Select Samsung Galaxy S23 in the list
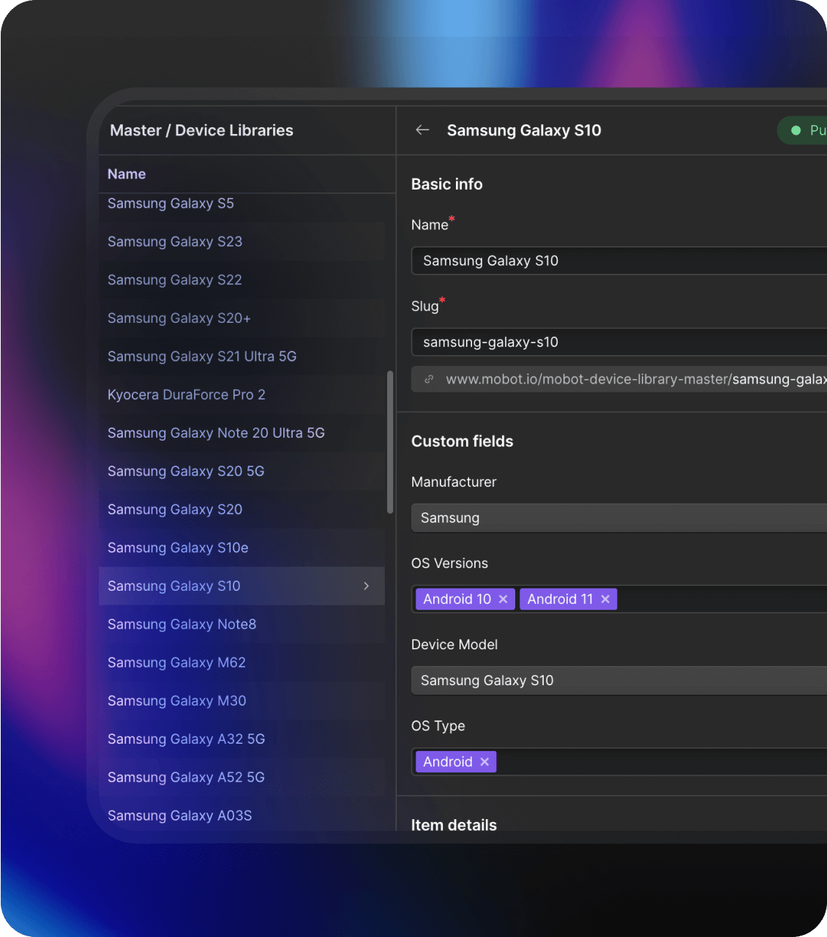Screen dimensions: 827x937 pyautogui.click(x=242, y=242)
